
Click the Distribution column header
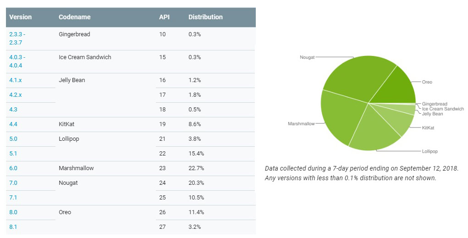coord(205,17)
